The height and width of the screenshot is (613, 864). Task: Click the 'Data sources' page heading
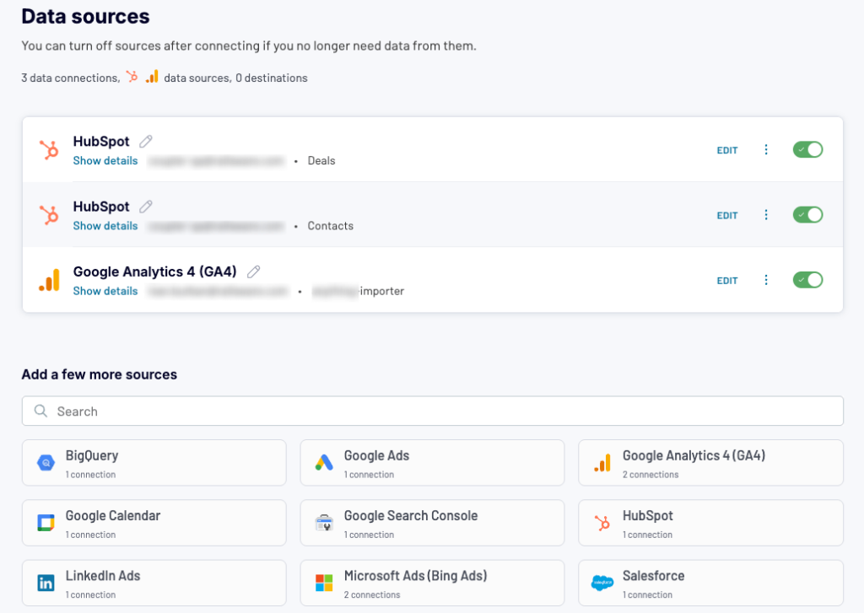pyautogui.click(x=85, y=17)
